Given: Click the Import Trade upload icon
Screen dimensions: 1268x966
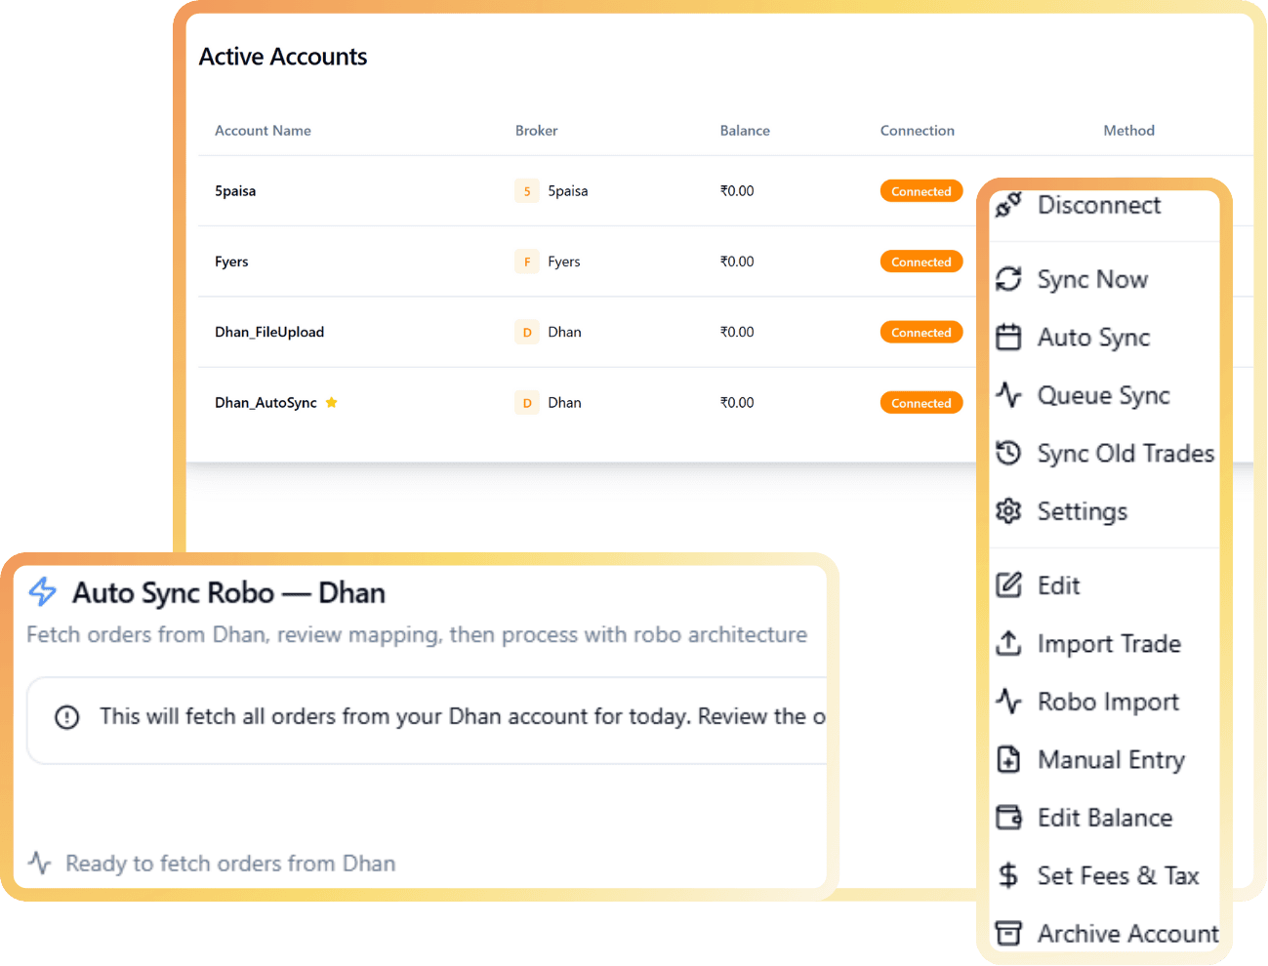Looking at the screenshot, I should tap(1008, 644).
